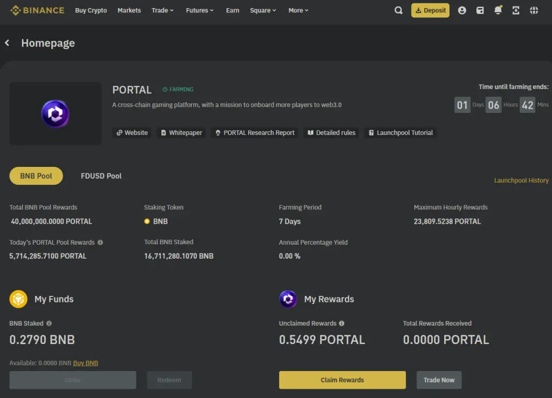Click the Buy BNB link
Image resolution: width=552 pixels, height=398 pixels.
(86, 363)
